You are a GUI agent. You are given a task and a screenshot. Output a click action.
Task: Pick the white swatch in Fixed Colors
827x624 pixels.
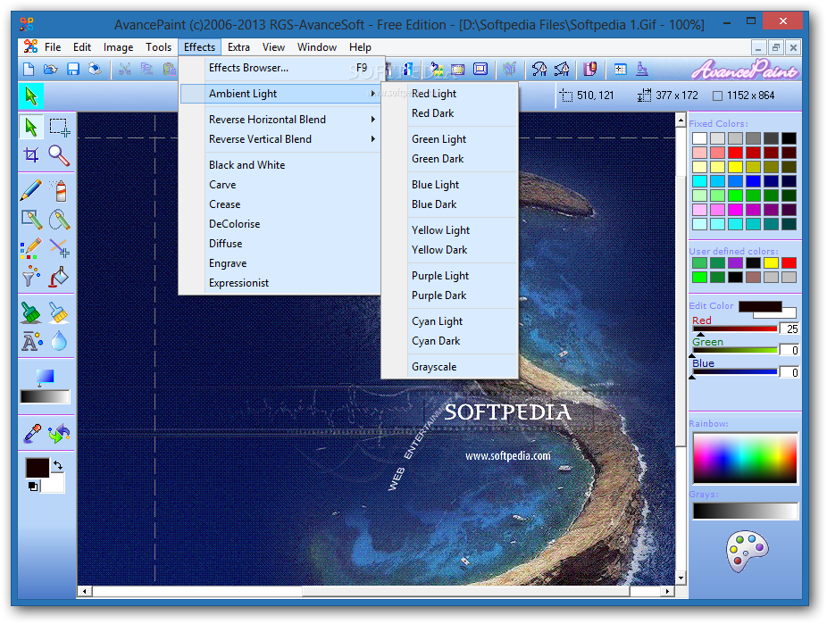pos(700,138)
